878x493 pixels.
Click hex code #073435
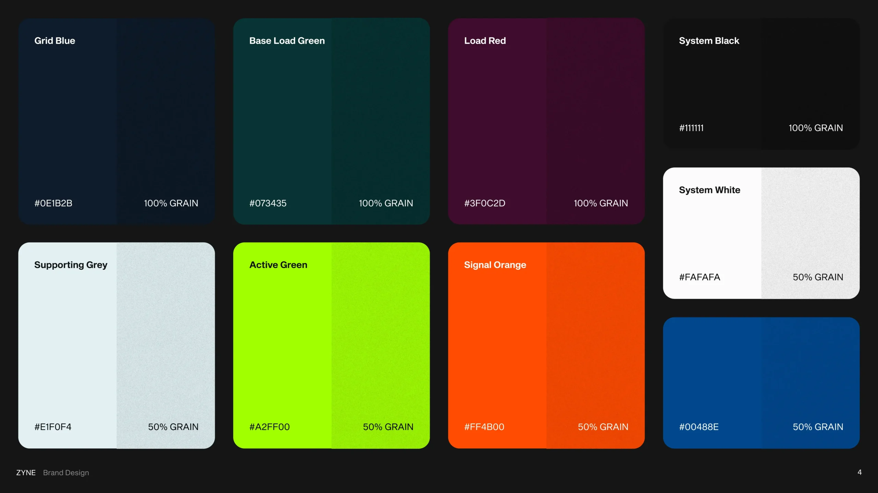pyautogui.click(x=268, y=203)
